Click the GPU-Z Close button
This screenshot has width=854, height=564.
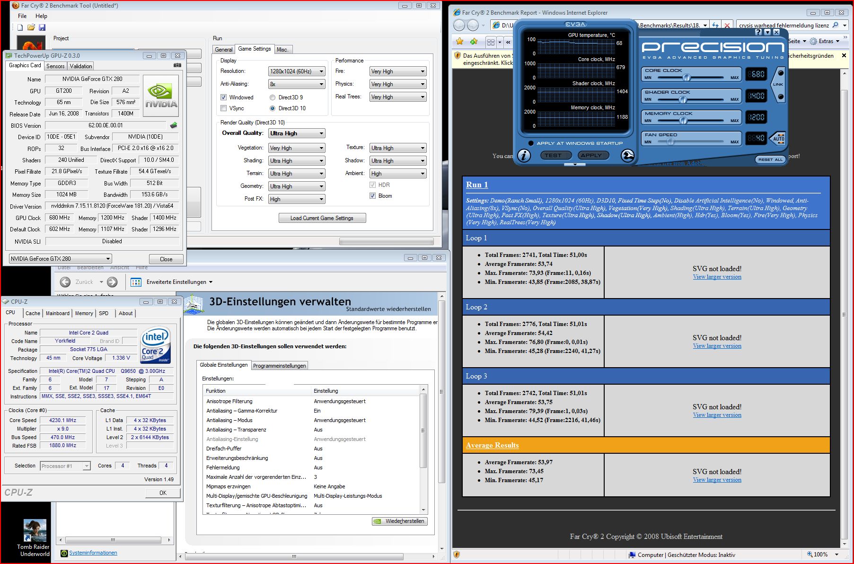pos(166,259)
